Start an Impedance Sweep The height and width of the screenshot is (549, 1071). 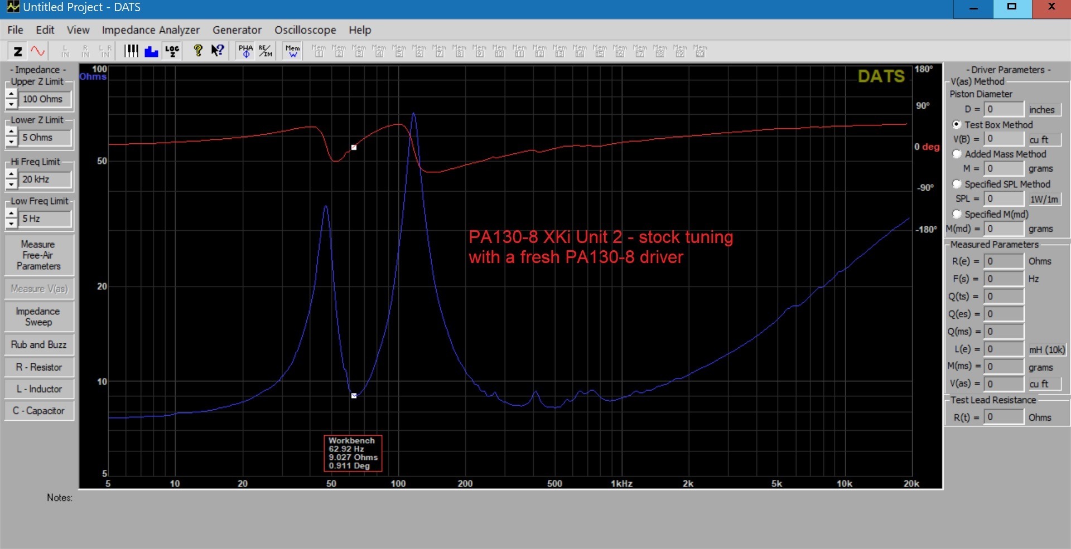coord(38,317)
